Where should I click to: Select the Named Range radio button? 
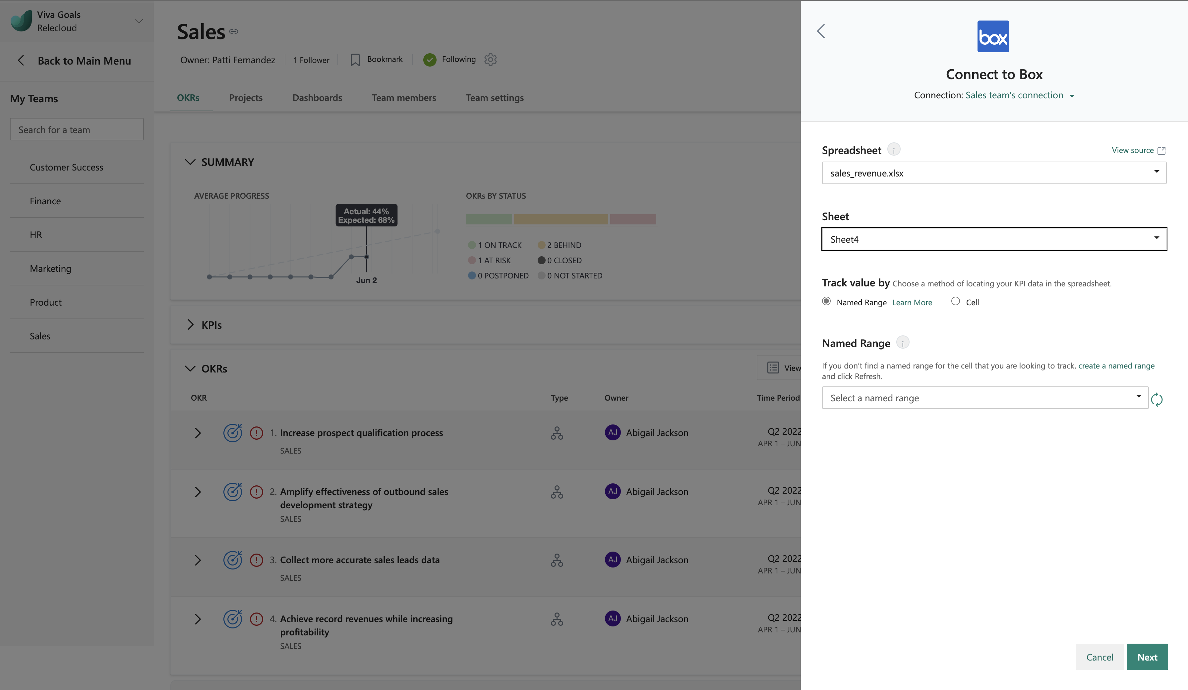pyautogui.click(x=826, y=301)
